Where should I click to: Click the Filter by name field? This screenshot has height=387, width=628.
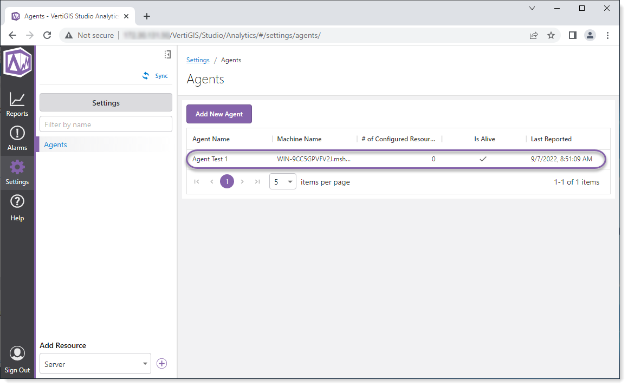pyautogui.click(x=106, y=124)
